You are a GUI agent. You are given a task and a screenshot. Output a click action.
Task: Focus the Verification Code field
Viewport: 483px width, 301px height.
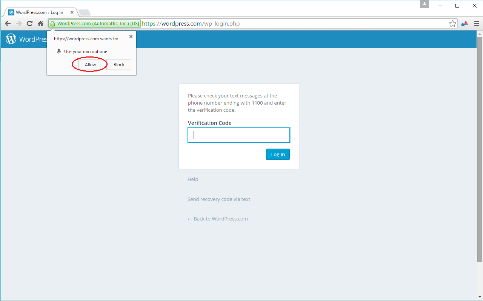(239, 135)
